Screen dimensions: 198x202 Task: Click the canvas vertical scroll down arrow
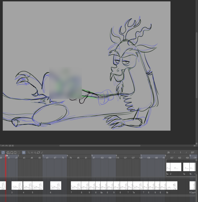[197, 143]
